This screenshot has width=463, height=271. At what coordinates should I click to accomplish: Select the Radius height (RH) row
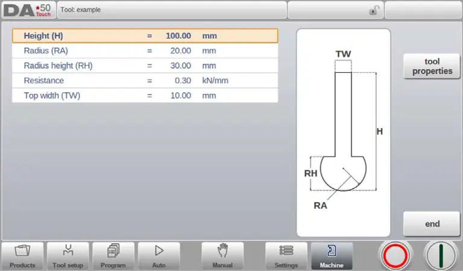[x=145, y=66]
